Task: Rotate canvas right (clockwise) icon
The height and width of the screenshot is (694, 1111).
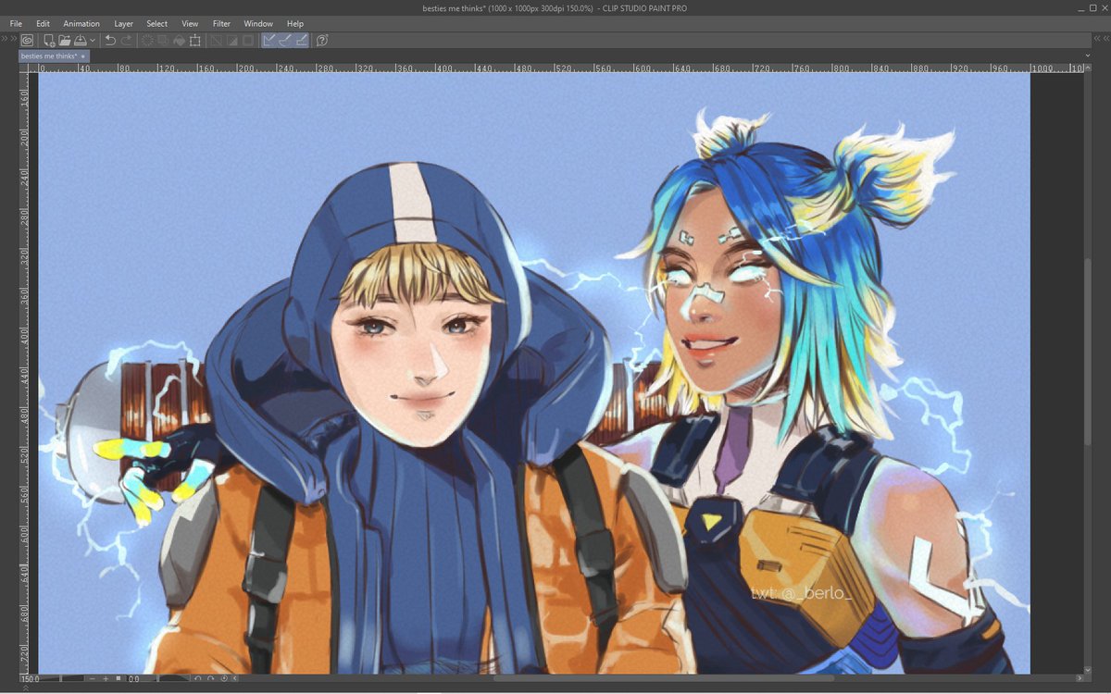Action: coord(210,678)
